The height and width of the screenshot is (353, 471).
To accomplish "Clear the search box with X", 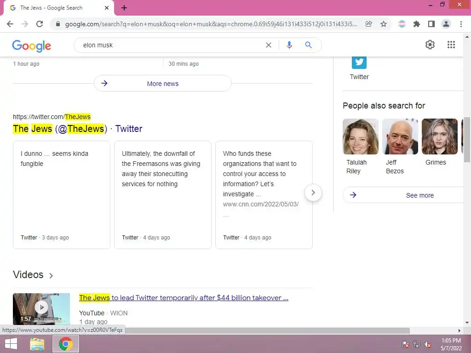I will point(269,45).
